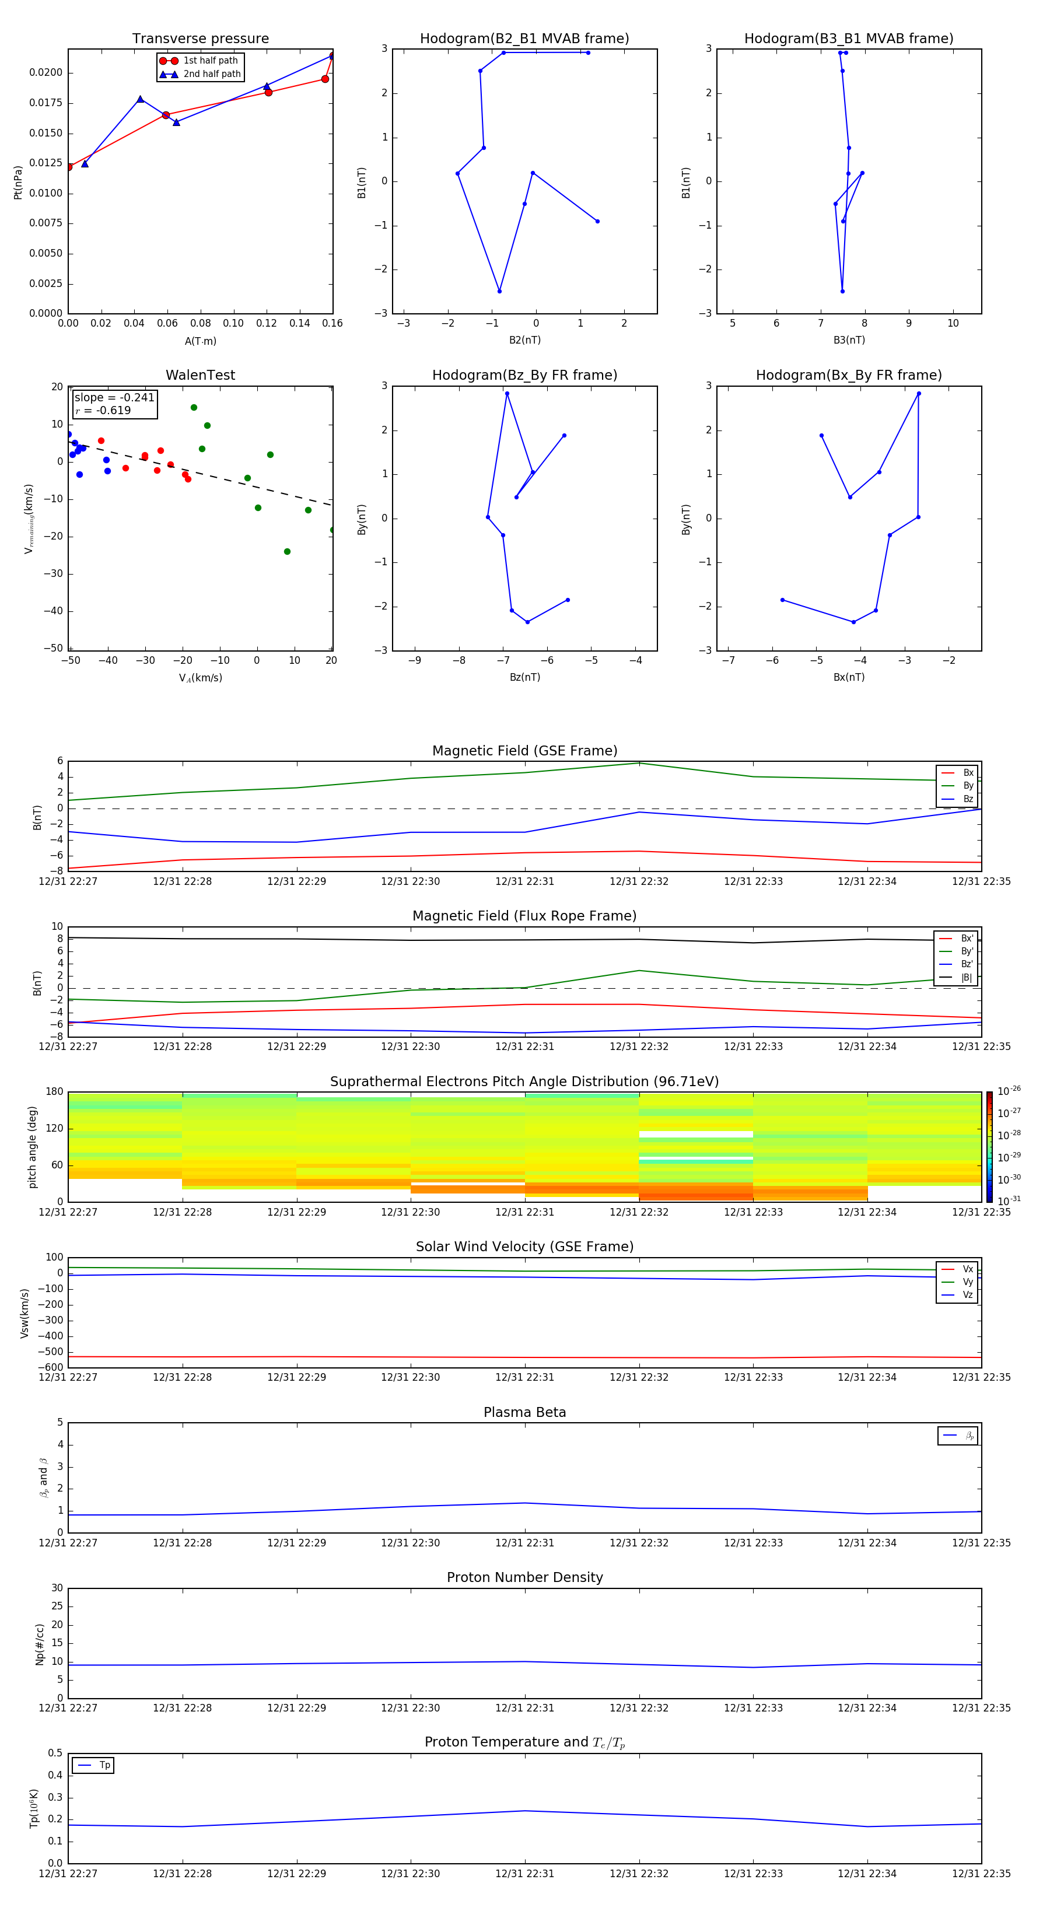Click the "Tp(10^6K)" y-axis label
The image size is (1050, 1925).
coord(34,1808)
